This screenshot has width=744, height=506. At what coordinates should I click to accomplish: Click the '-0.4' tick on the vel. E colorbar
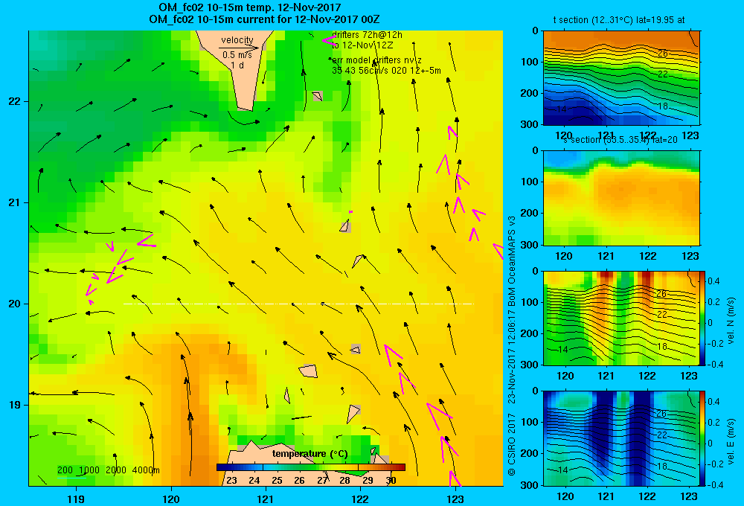tap(715, 484)
